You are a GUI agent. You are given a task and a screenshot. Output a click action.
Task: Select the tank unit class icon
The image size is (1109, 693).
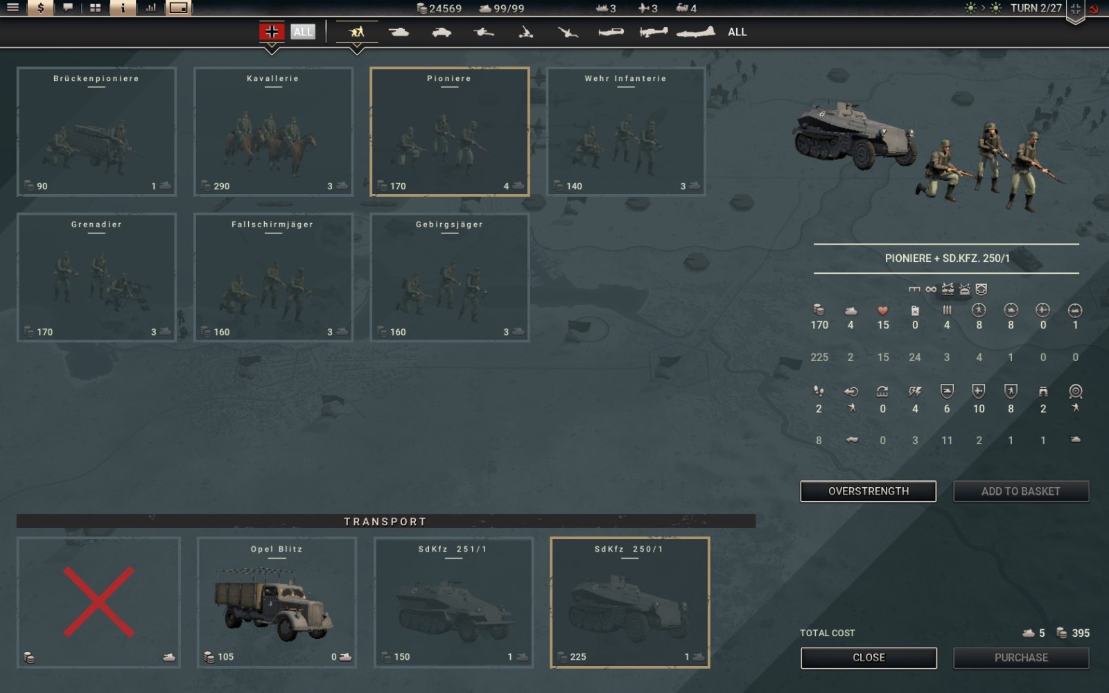point(399,32)
